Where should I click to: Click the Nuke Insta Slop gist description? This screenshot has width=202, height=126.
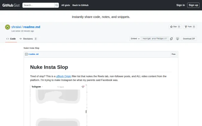[x=32, y=48]
